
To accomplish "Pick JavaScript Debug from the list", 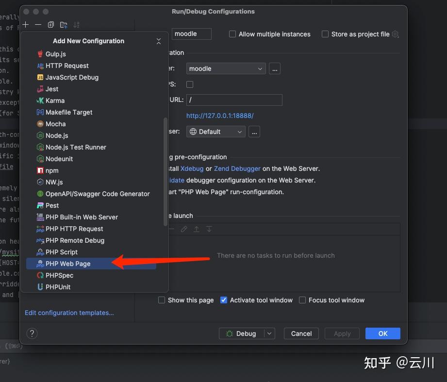I will click(x=91, y=77).
